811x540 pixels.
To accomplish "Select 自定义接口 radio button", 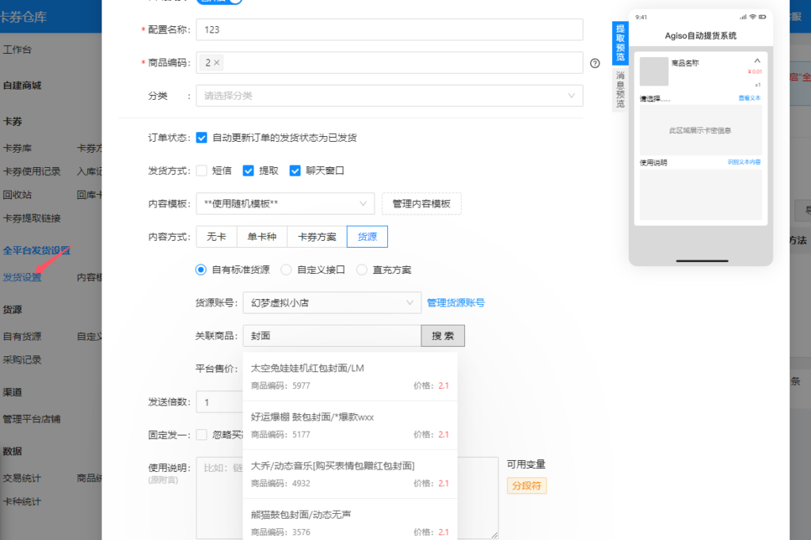I will pyautogui.click(x=285, y=269).
